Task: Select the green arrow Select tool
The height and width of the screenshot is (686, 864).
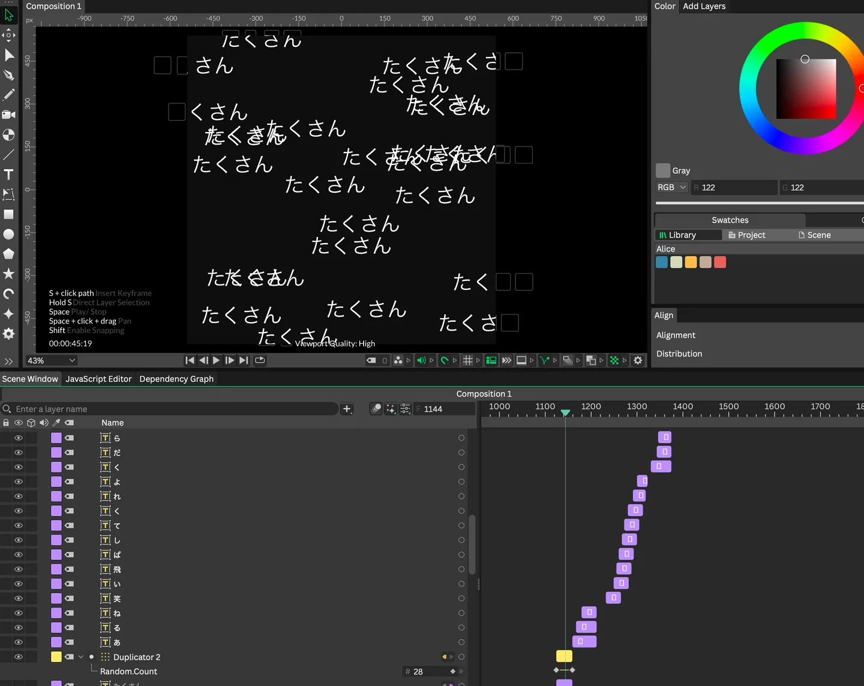Action: click(x=8, y=15)
